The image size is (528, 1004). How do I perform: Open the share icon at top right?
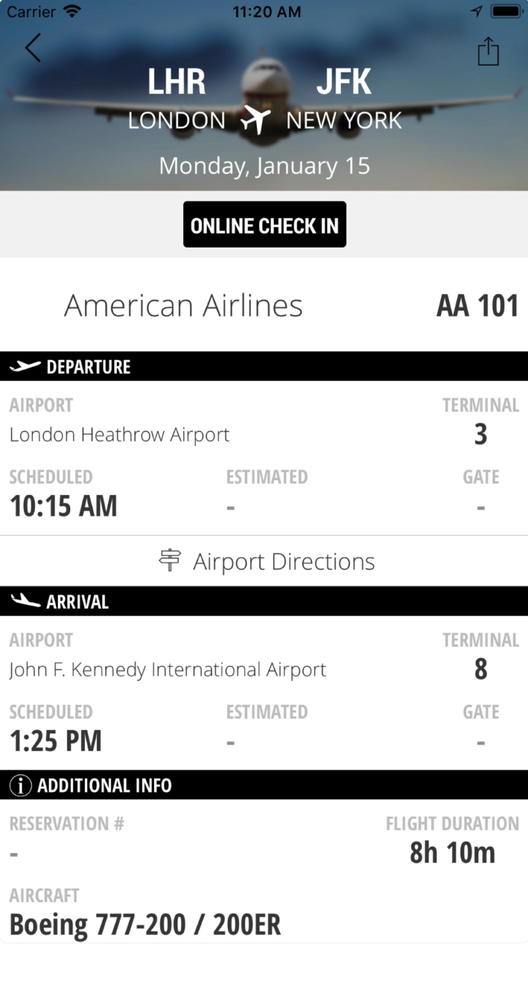[x=488, y=52]
